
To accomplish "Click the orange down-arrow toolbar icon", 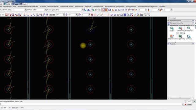I will coord(113,10).
